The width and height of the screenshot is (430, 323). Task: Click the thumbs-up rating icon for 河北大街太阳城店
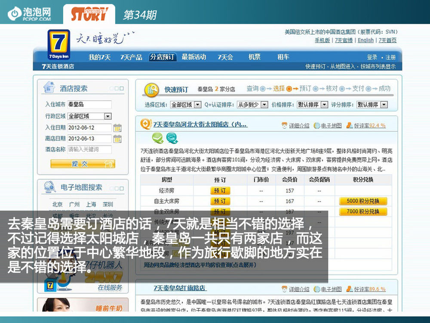coord(349,125)
